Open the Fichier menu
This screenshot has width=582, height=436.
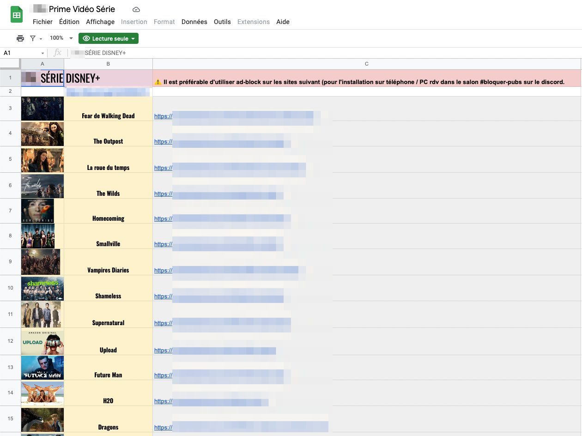click(42, 22)
